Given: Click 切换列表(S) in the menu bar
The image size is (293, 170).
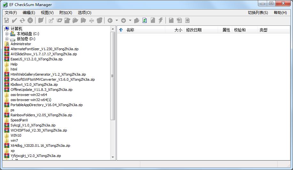Looking at the screenshot, I should [x=258, y=12].
